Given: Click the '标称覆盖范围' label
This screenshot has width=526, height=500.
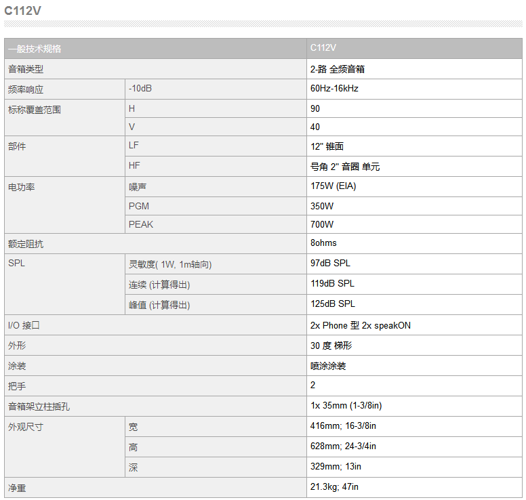Looking at the screenshot, I should pos(35,110).
